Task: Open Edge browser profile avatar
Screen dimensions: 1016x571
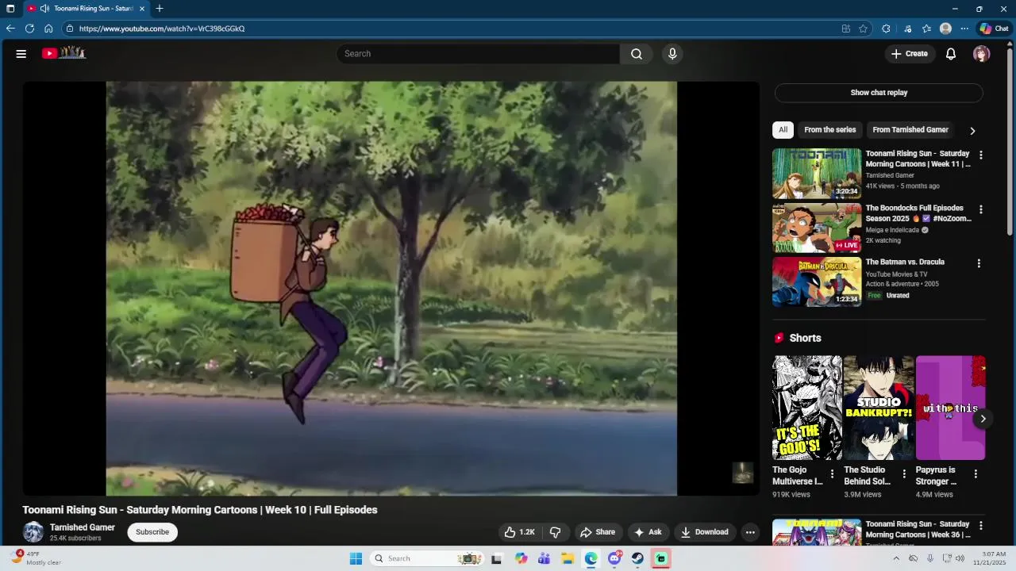Action: click(x=945, y=29)
